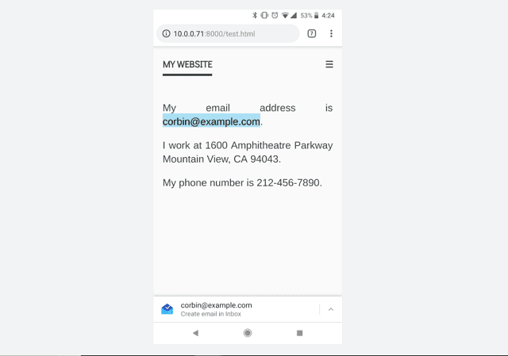
Task: Tap the Bluetooth icon in status bar
Action: pyautogui.click(x=255, y=15)
